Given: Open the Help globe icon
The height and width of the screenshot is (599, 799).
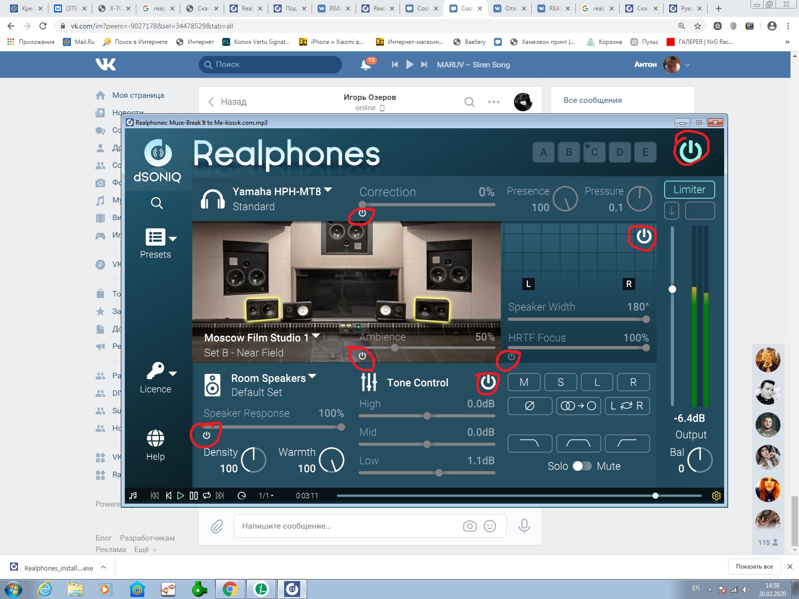Looking at the screenshot, I should (155, 438).
